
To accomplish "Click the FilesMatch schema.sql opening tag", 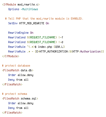I will tap(20, 98).
